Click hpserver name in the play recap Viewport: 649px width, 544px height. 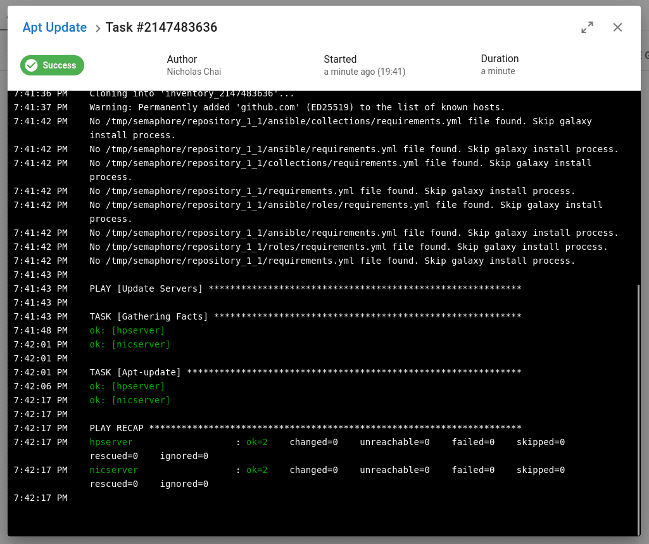[x=111, y=442]
